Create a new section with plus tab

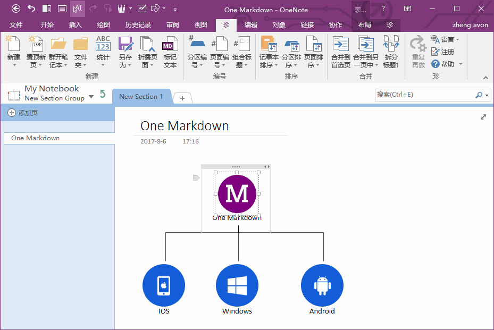pyautogui.click(x=182, y=98)
